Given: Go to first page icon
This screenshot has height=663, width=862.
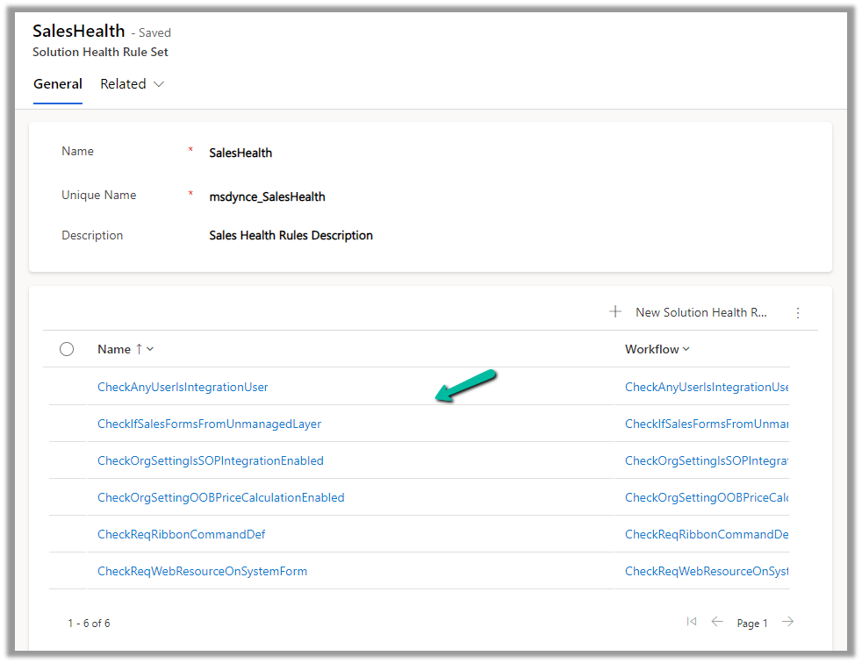Looking at the screenshot, I should click(691, 622).
